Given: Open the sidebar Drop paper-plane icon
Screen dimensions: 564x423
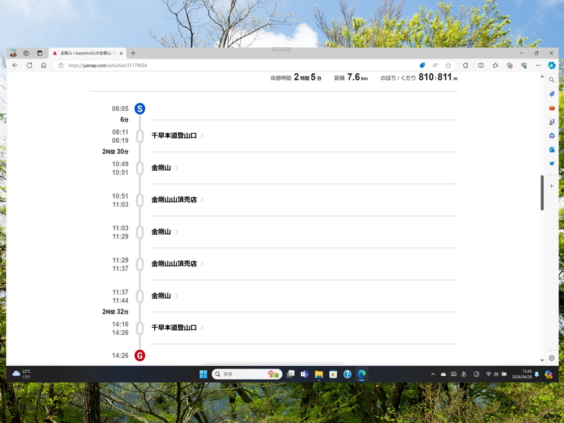Looking at the screenshot, I should pyautogui.click(x=551, y=163).
